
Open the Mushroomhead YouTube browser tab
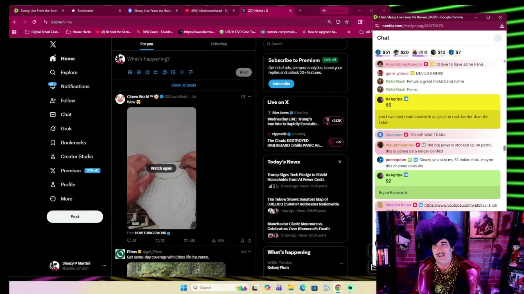click(x=210, y=11)
